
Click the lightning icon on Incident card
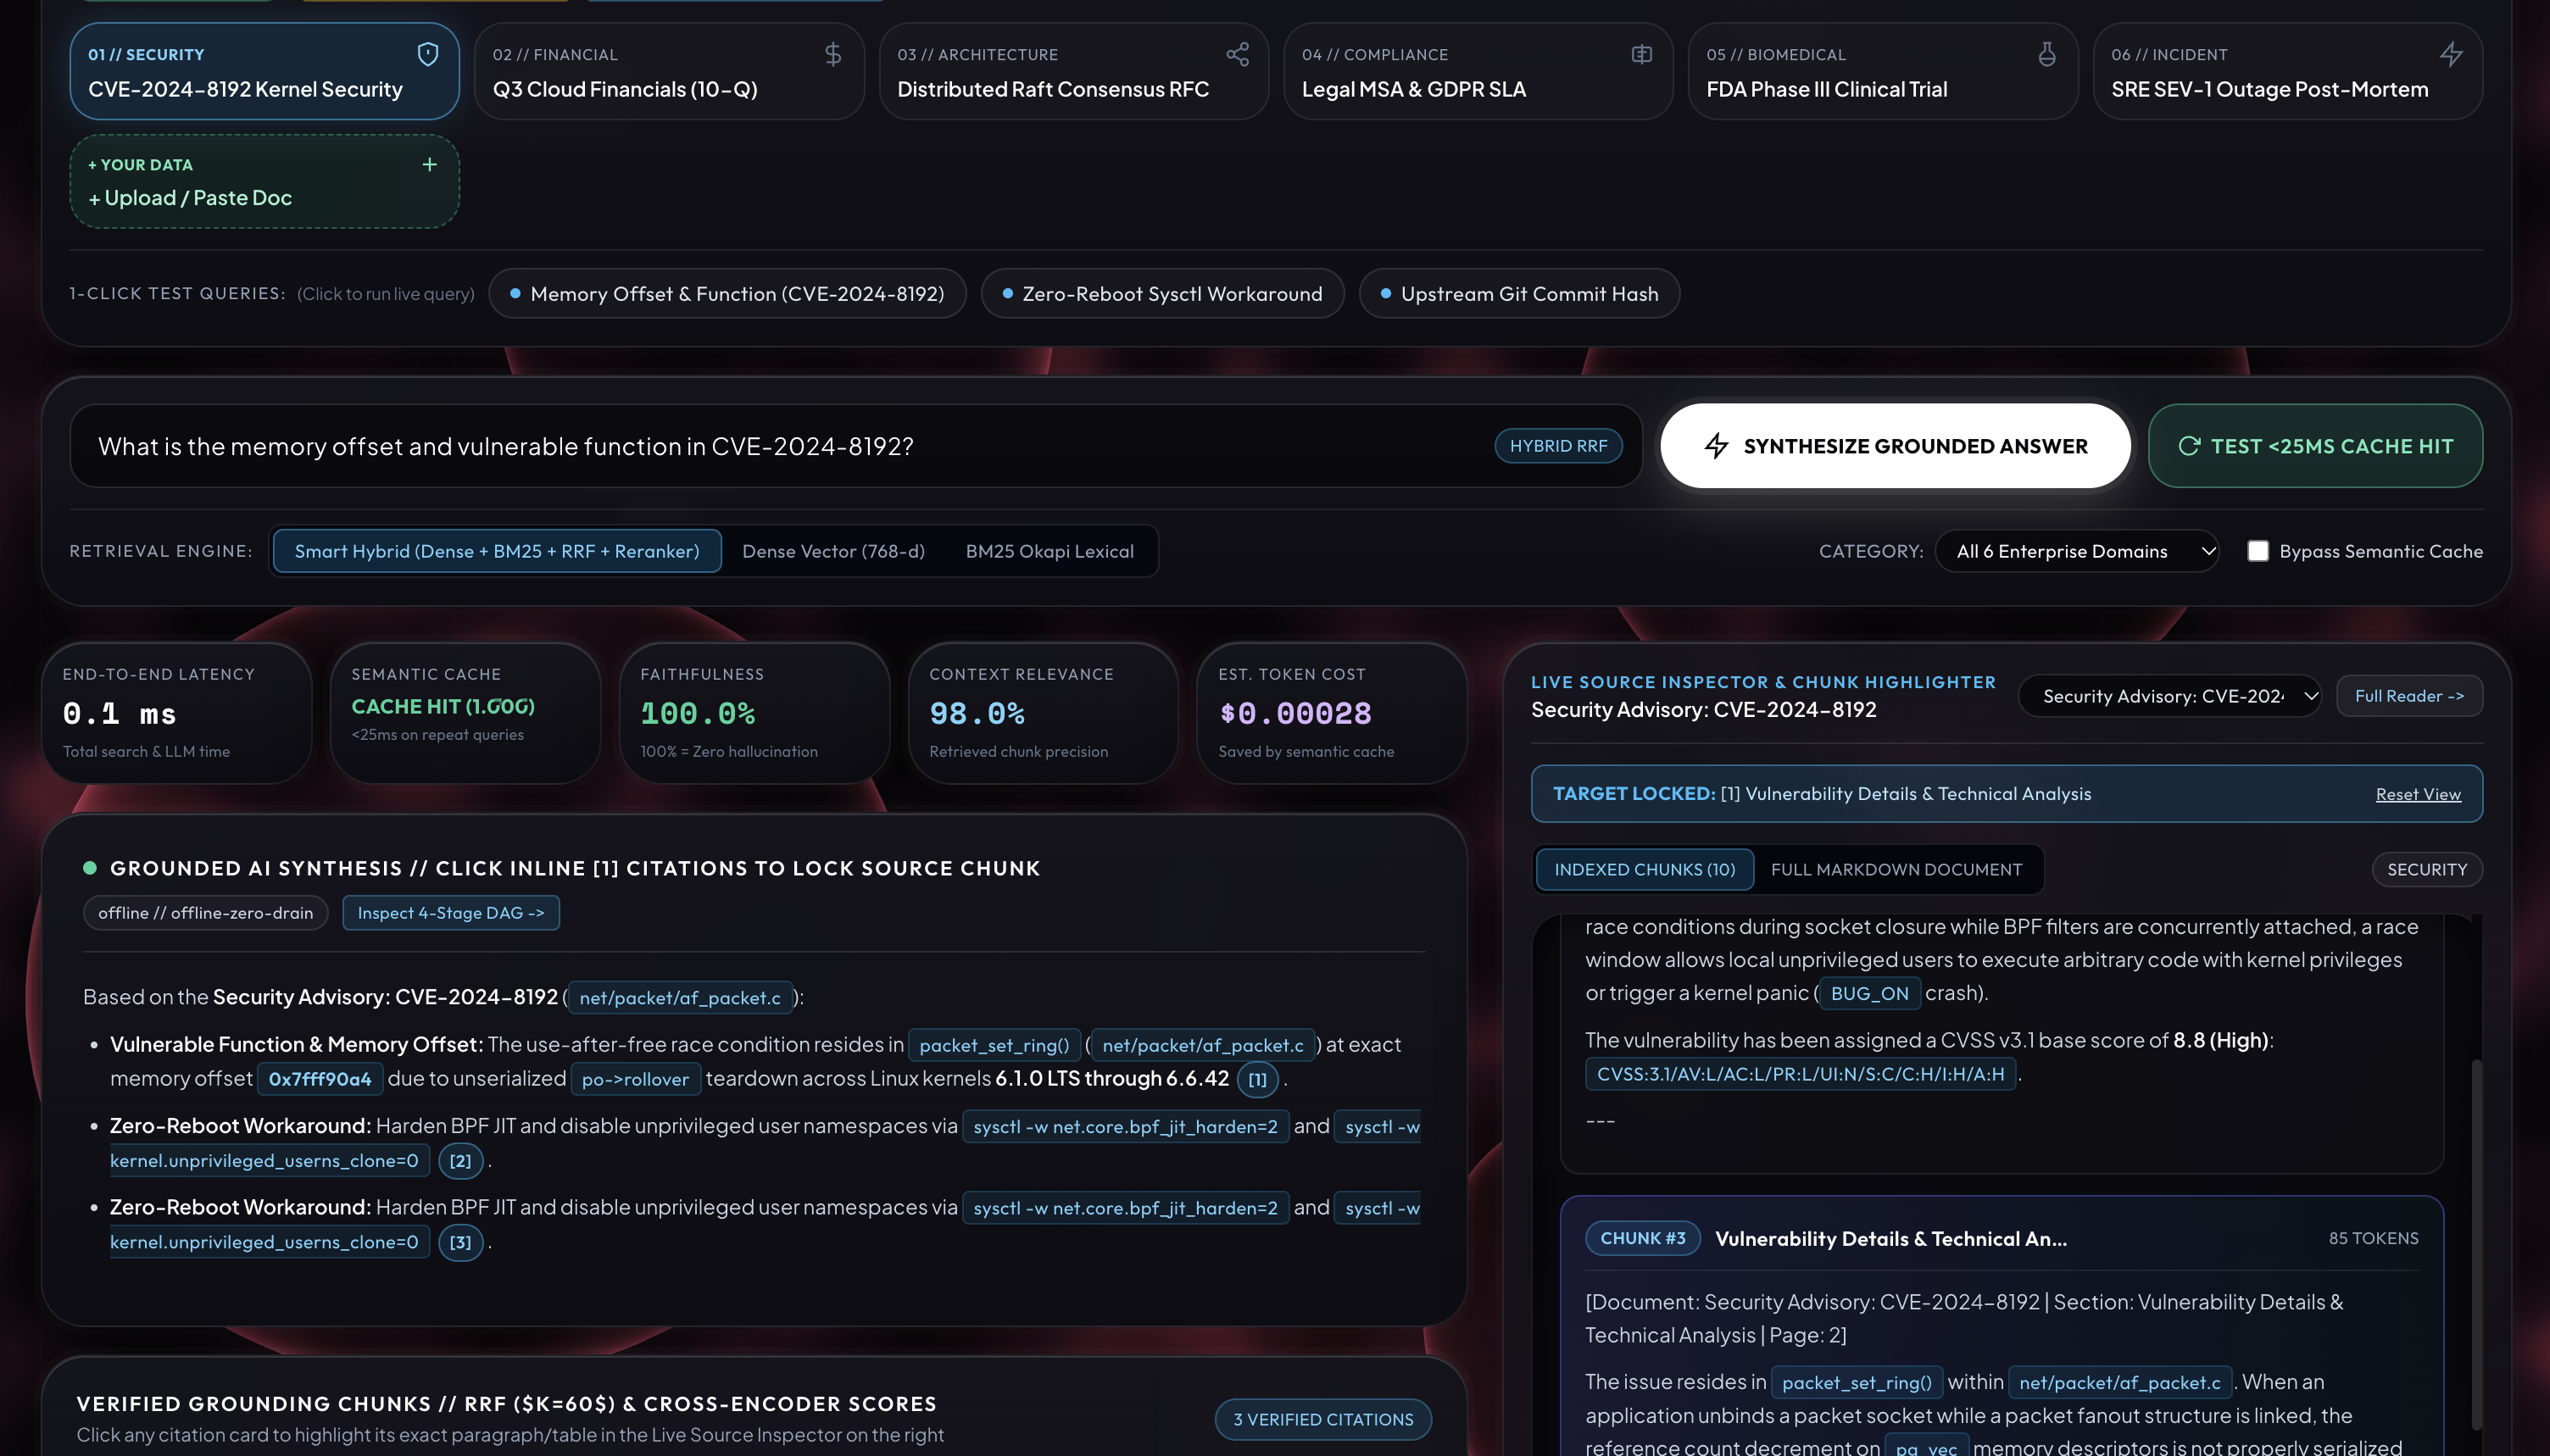[2451, 54]
